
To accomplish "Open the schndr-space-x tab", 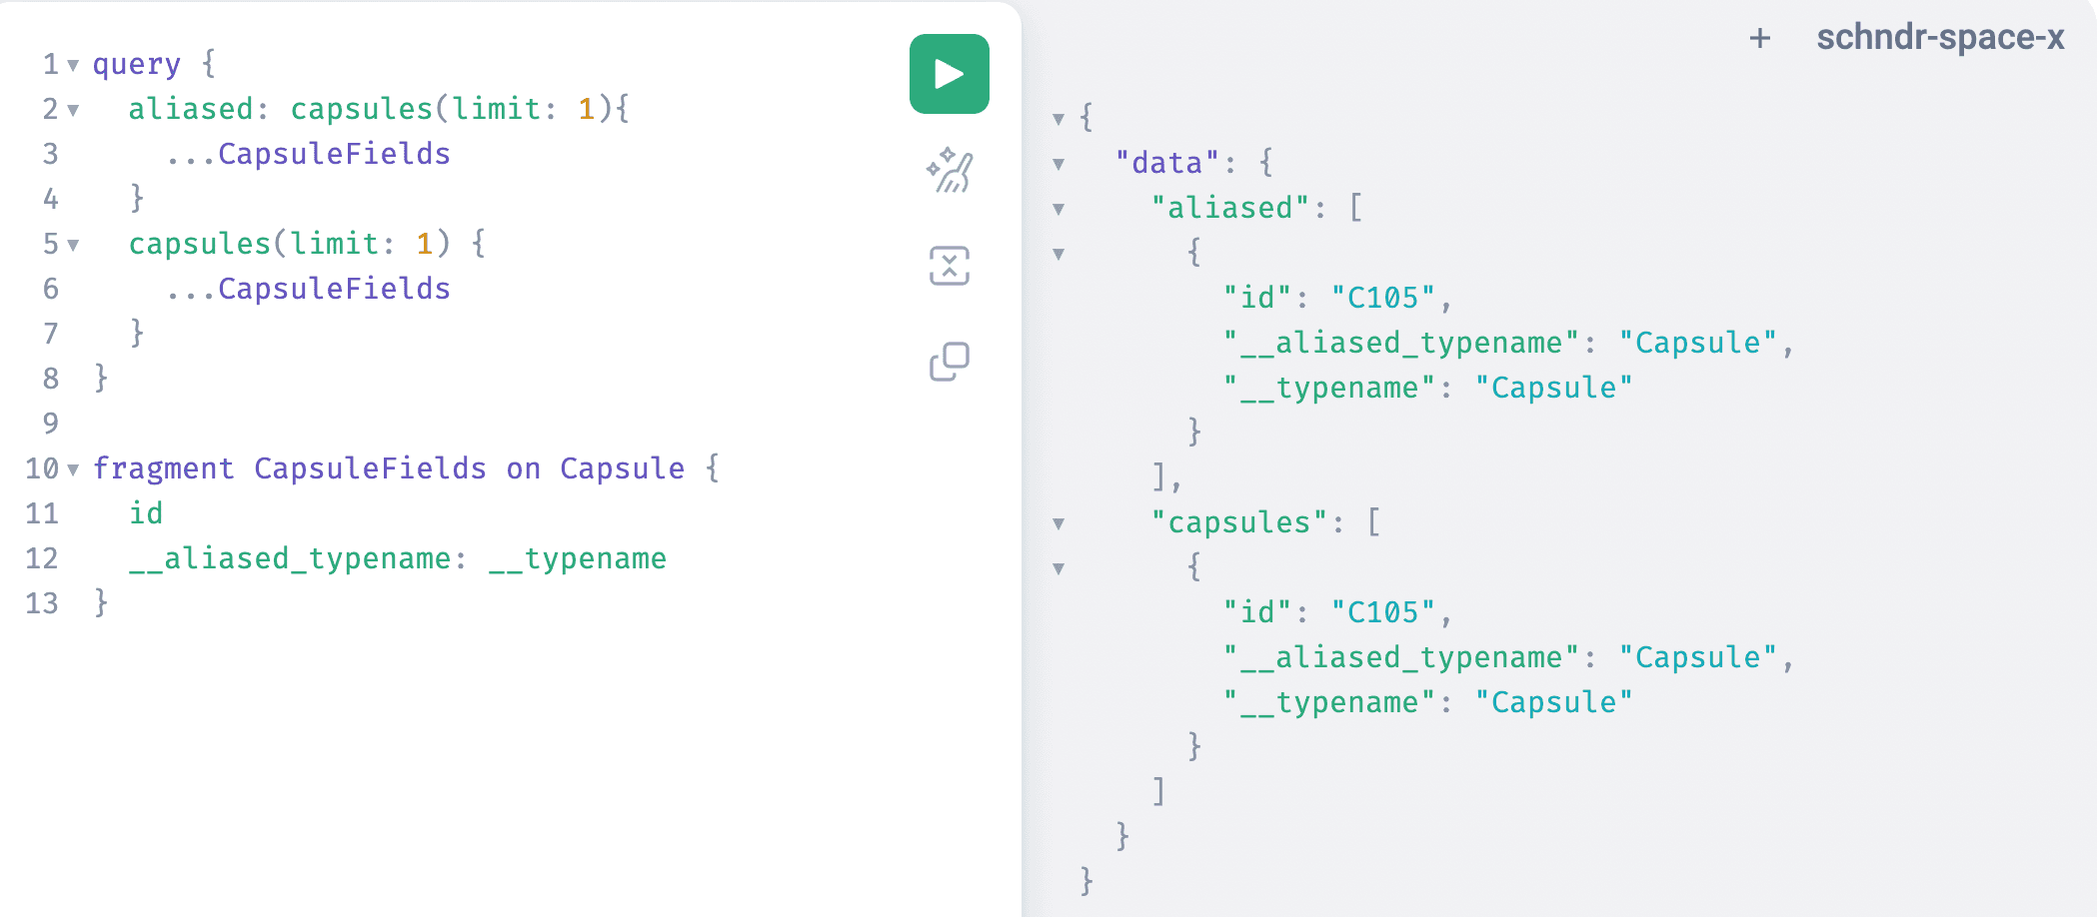I will click(x=1939, y=38).
